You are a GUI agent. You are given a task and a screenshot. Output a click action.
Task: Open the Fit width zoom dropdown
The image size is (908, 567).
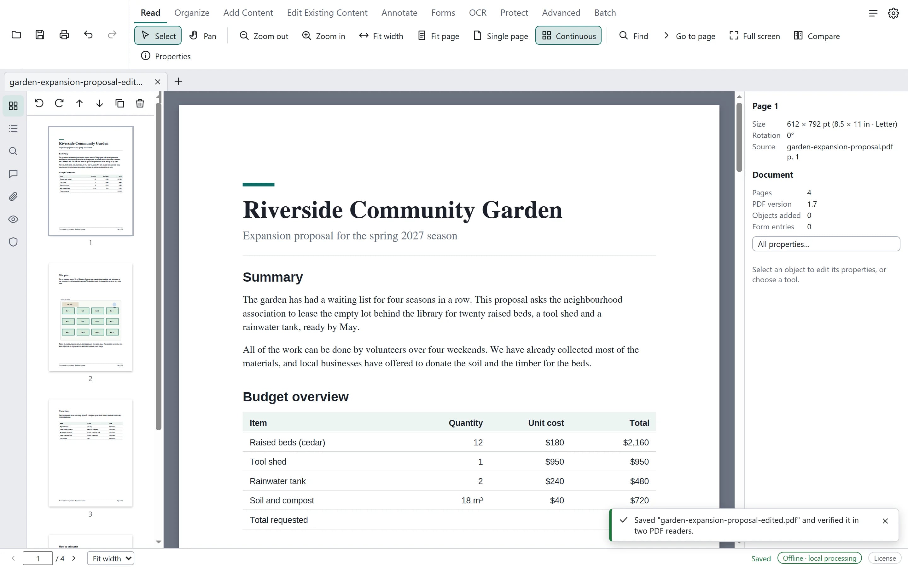click(x=111, y=558)
